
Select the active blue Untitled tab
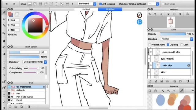point(110,9)
